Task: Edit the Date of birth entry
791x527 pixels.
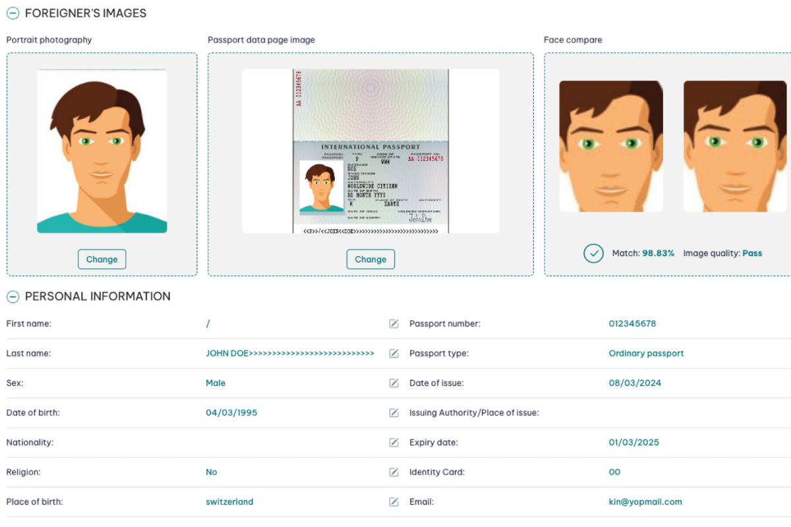Action: [394, 413]
